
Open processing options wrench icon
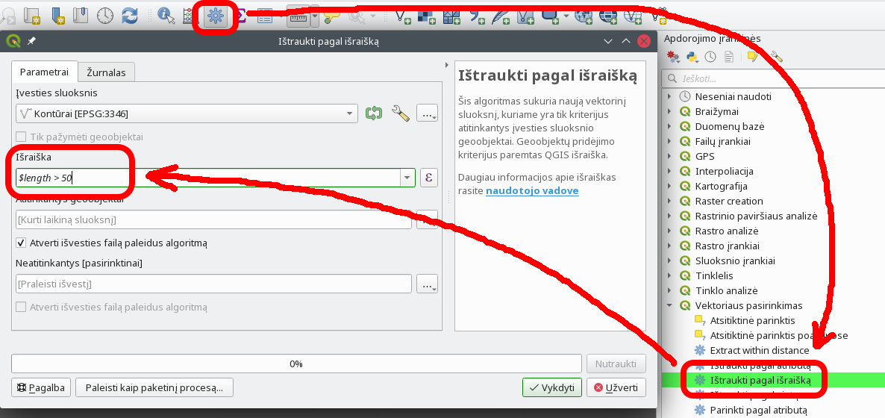(777, 57)
